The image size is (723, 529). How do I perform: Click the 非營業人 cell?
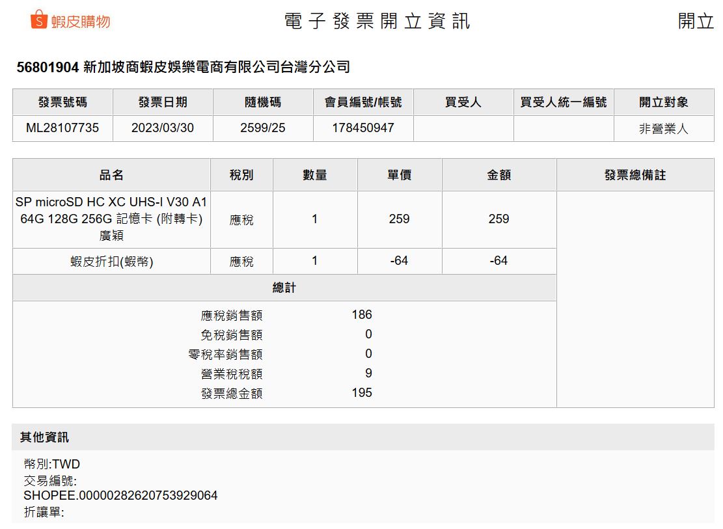[663, 129]
